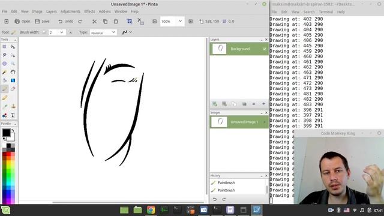
Task: Select the Move Selected tool
Action: (x=13, y=47)
